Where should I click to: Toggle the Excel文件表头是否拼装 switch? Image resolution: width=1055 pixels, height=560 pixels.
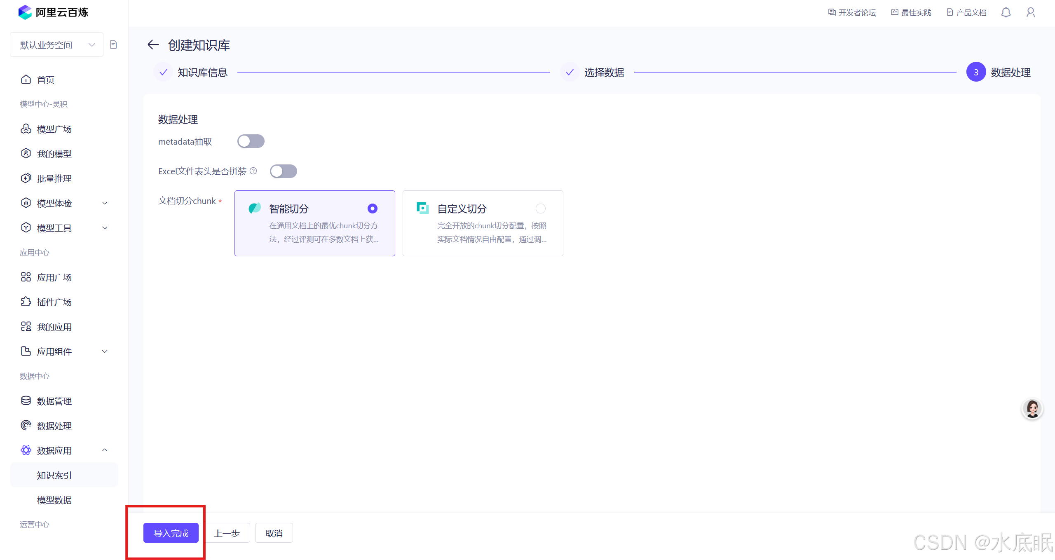click(x=283, y=171)
